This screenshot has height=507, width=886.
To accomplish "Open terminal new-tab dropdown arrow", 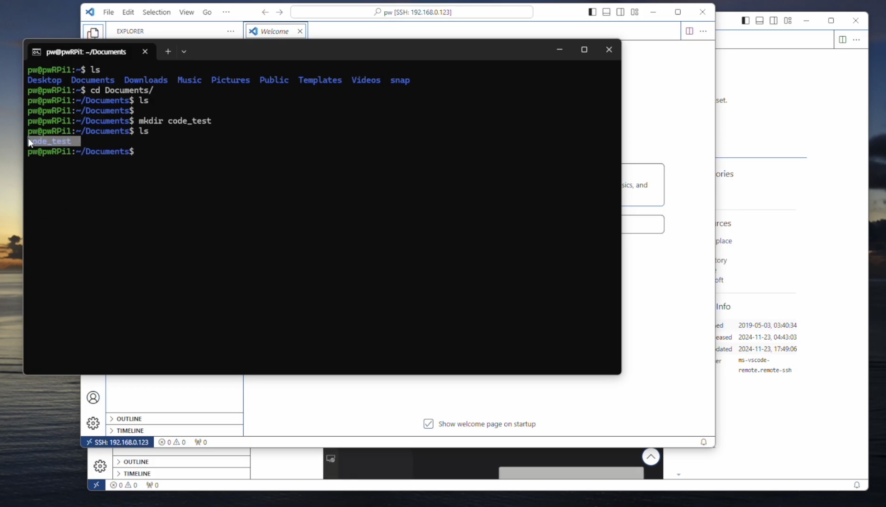I will 184,51.
